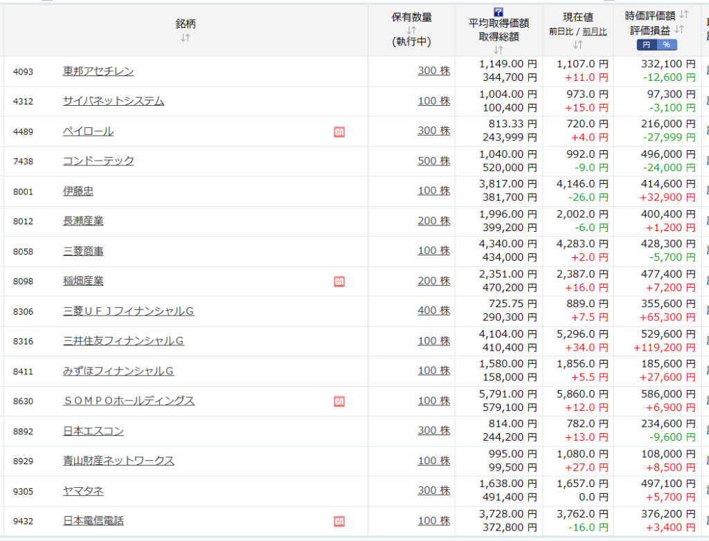Screen dimensions: 709x541
Task: Click 400 株 quantity for 三菱UFJフィナンシャルG
Action: (434, 311)
